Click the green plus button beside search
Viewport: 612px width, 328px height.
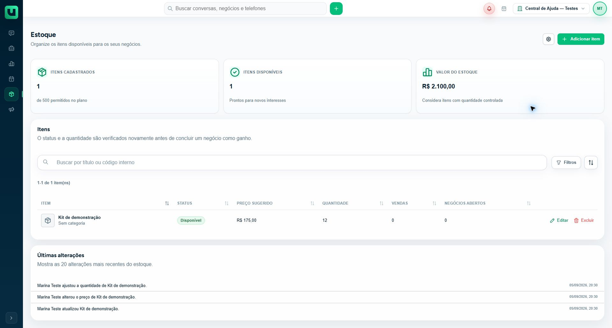(336, 8)
